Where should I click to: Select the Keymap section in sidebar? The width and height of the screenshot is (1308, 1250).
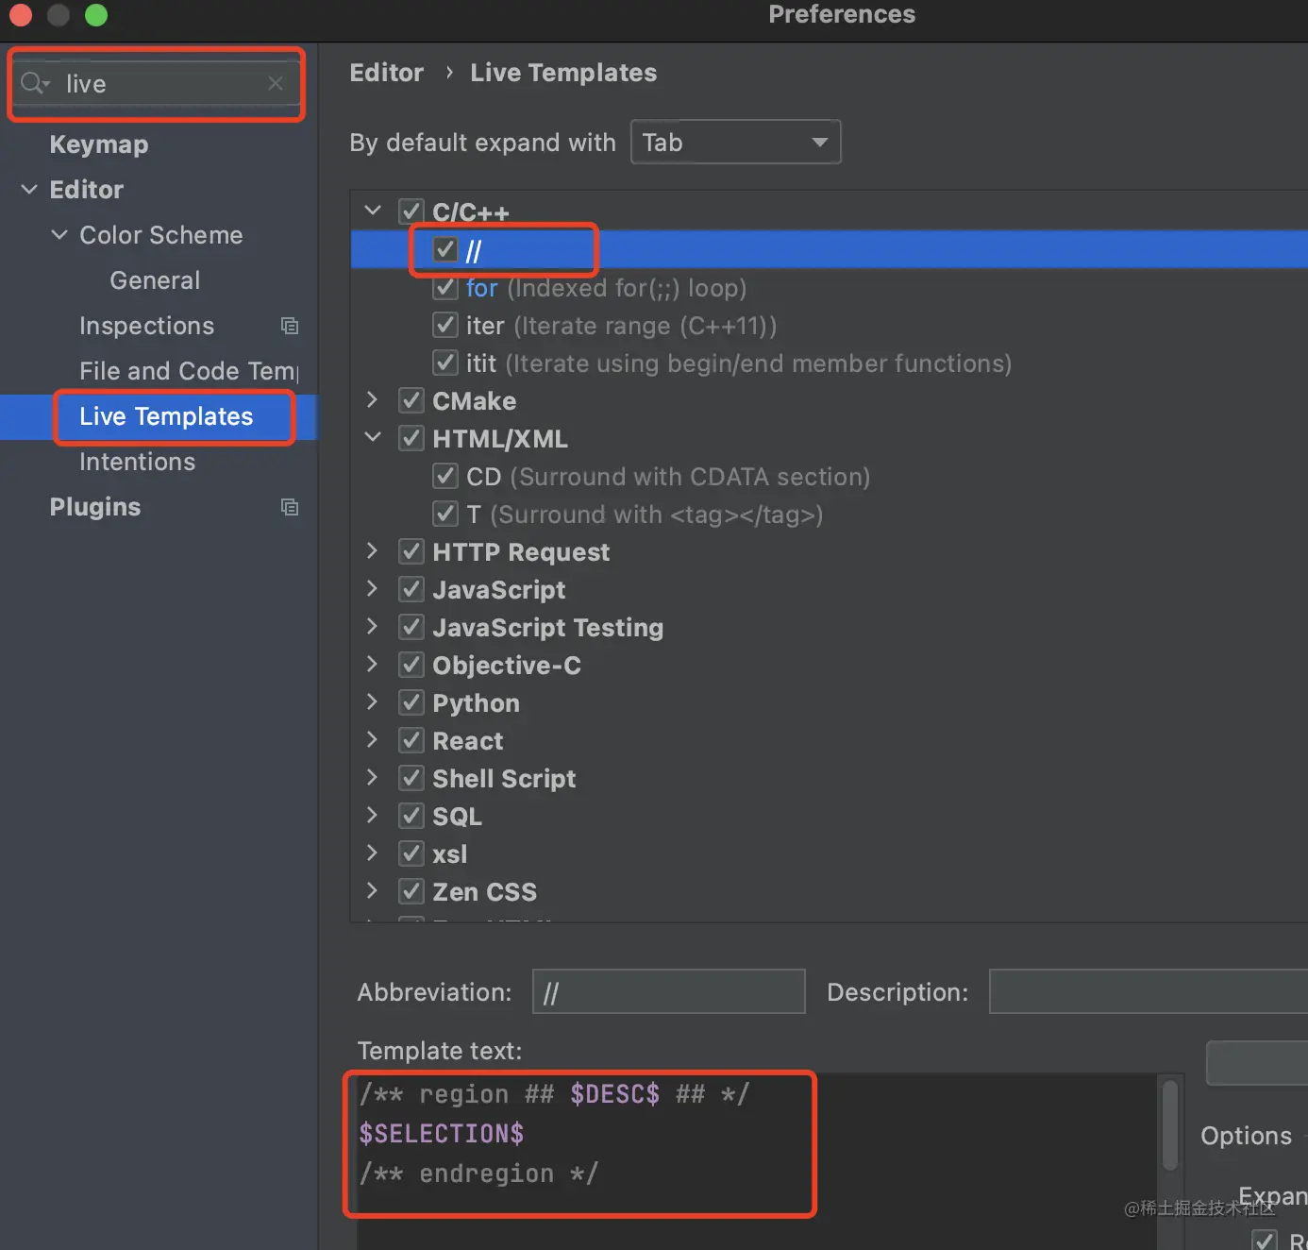[x=98, y=144]
